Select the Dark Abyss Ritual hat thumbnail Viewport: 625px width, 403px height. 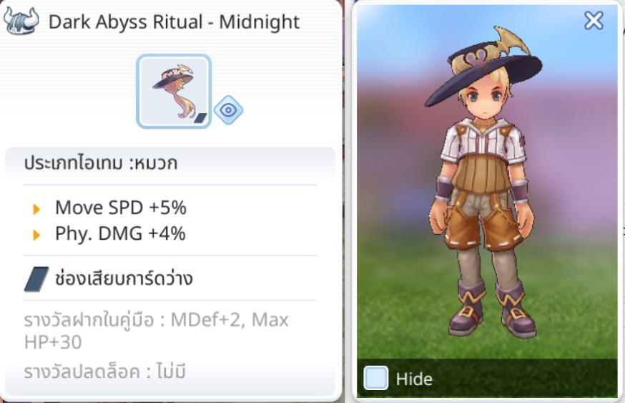(x=174, y=92)
